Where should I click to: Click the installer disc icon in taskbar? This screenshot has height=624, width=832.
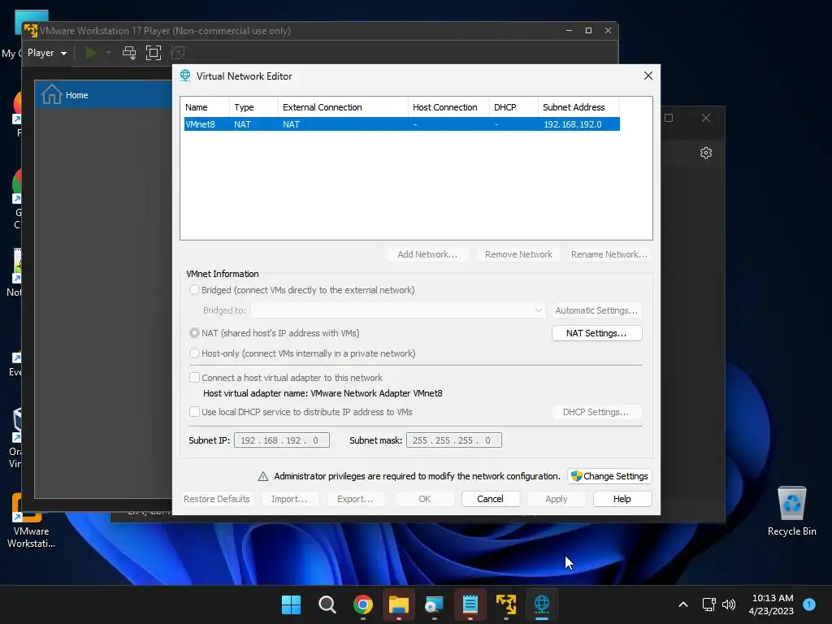[x=434, y=604]
